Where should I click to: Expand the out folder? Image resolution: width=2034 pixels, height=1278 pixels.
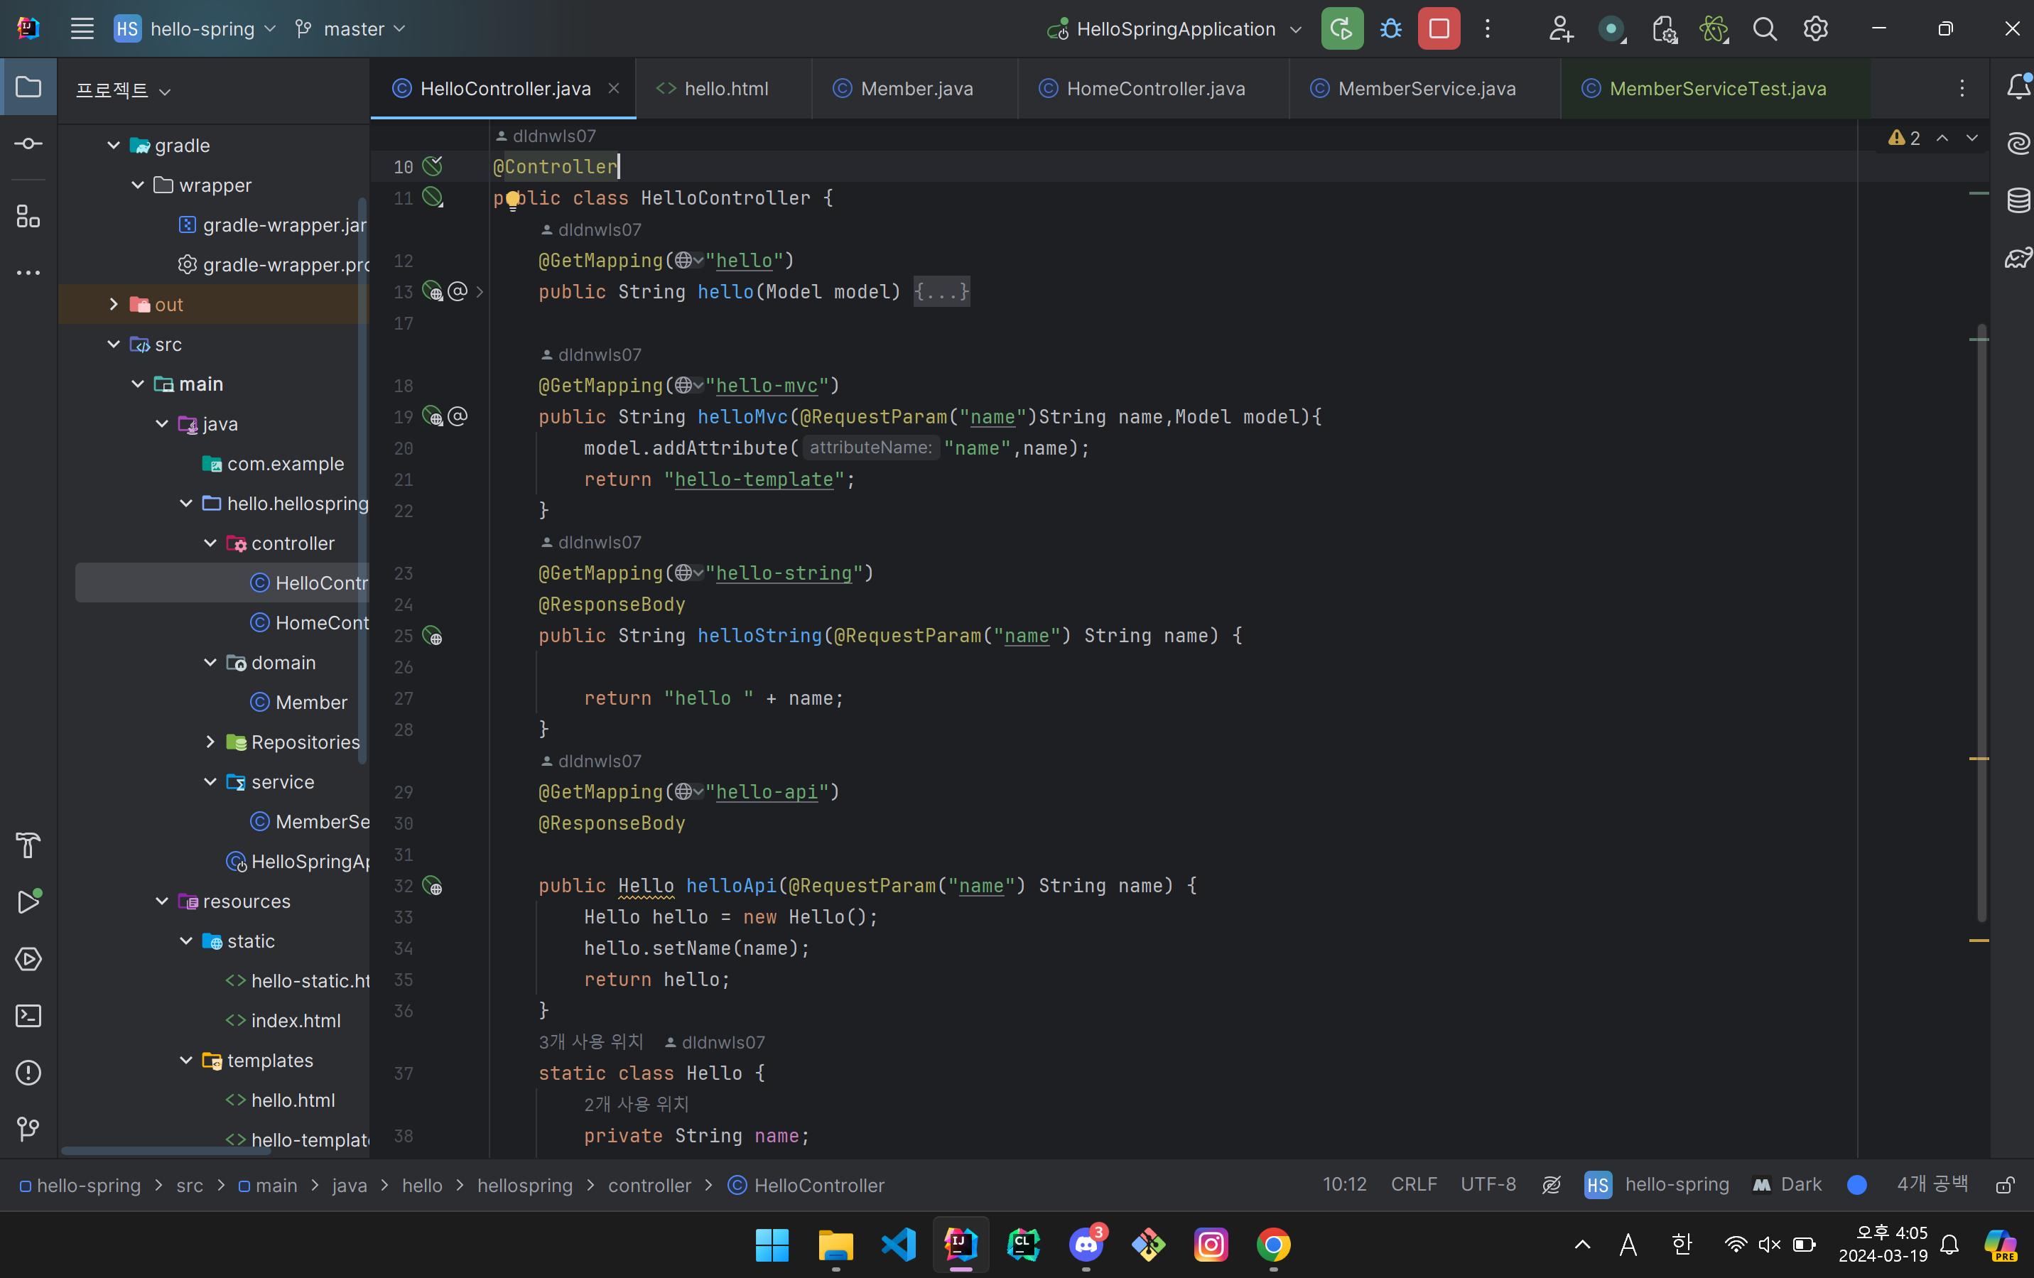pyautogui.click(x=113, y=304)
